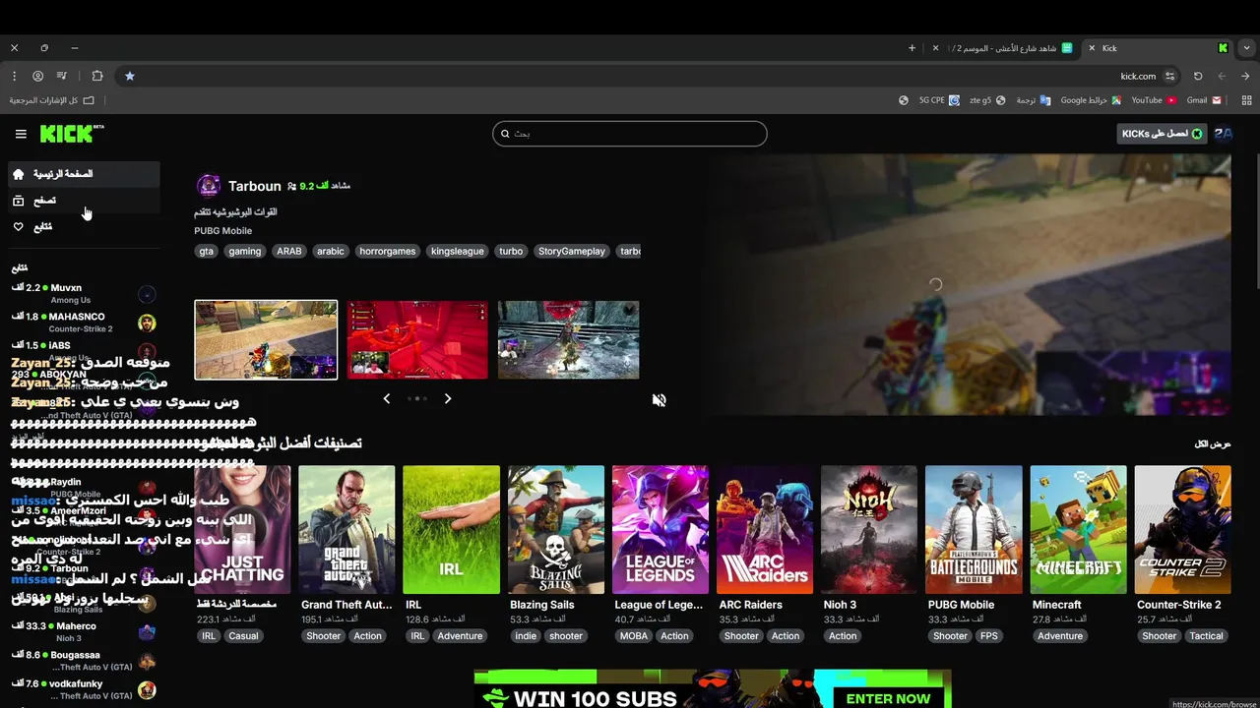Open the Gmail bookmark

[x=1204, y=100]
